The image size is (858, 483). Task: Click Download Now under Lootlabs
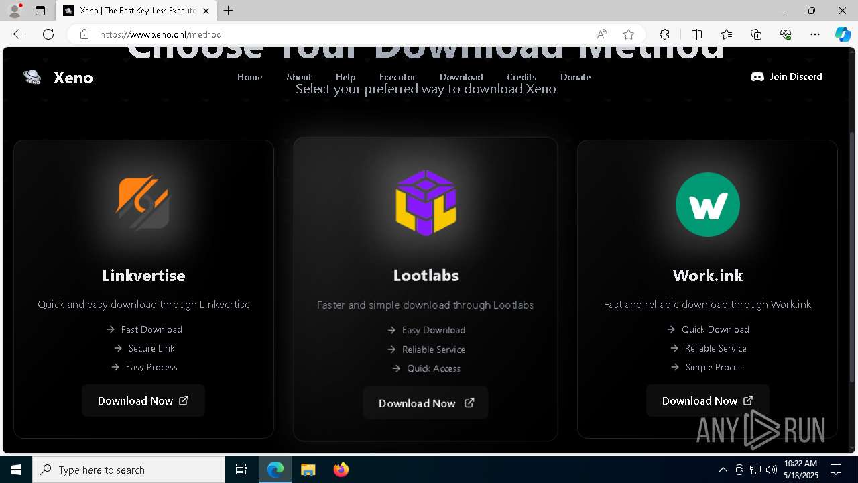click(x=426, y=403)
